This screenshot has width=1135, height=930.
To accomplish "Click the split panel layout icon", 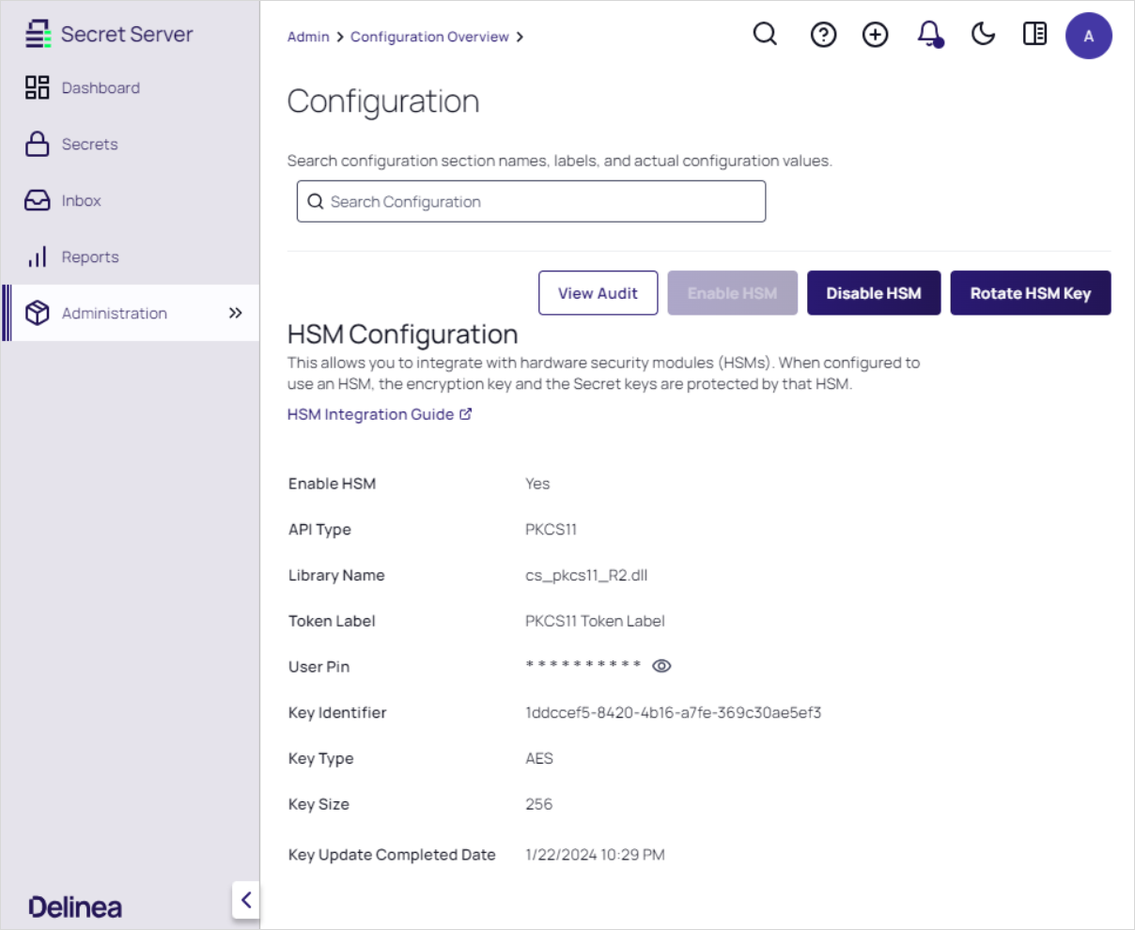I will pos(1034,35).
